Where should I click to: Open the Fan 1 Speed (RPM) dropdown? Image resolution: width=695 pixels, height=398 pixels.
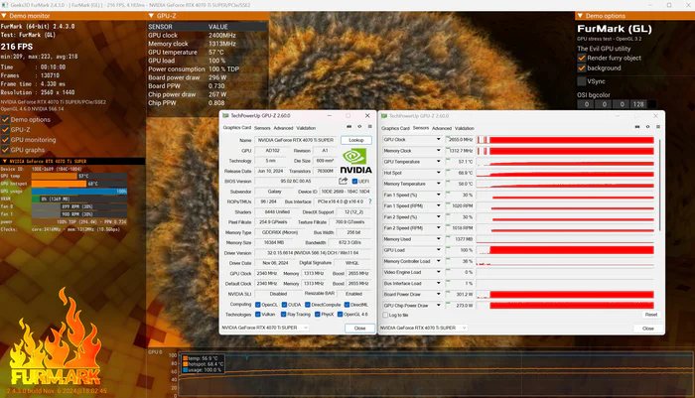tap(439, 205)
